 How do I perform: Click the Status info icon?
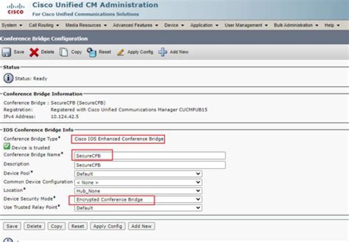pos(8,78)
